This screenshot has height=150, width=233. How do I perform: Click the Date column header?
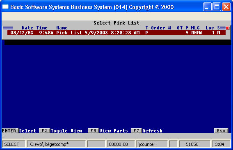point(27,28)
